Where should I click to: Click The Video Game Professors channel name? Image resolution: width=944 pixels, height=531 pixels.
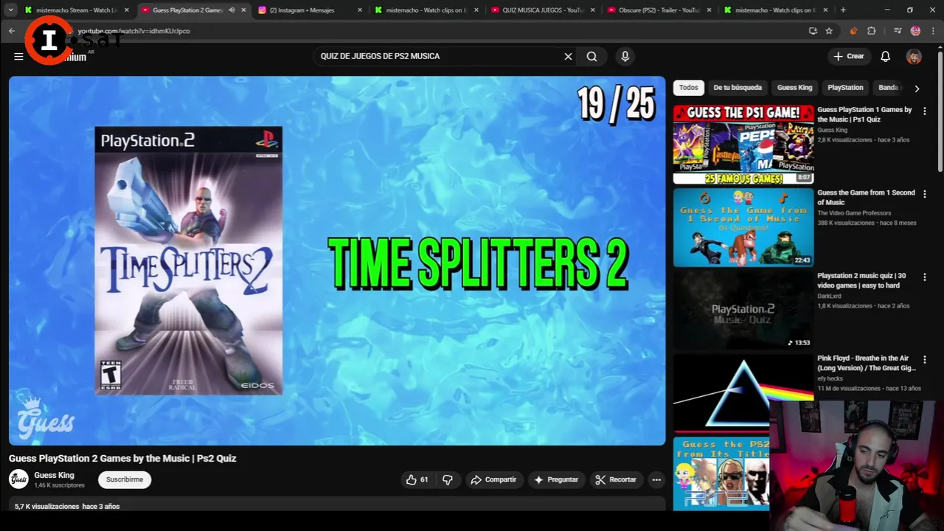point(854,213)
